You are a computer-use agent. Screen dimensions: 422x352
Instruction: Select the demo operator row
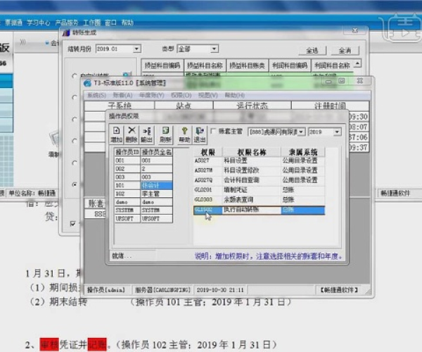coord(143,202)
